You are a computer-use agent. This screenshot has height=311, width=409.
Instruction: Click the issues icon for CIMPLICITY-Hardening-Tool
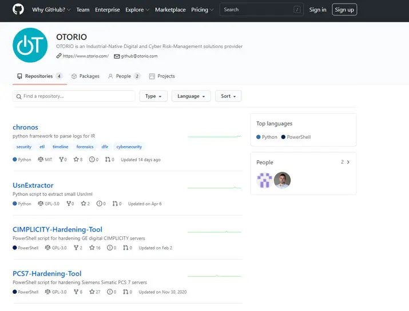pyautogui.click(x=110, y=248)
